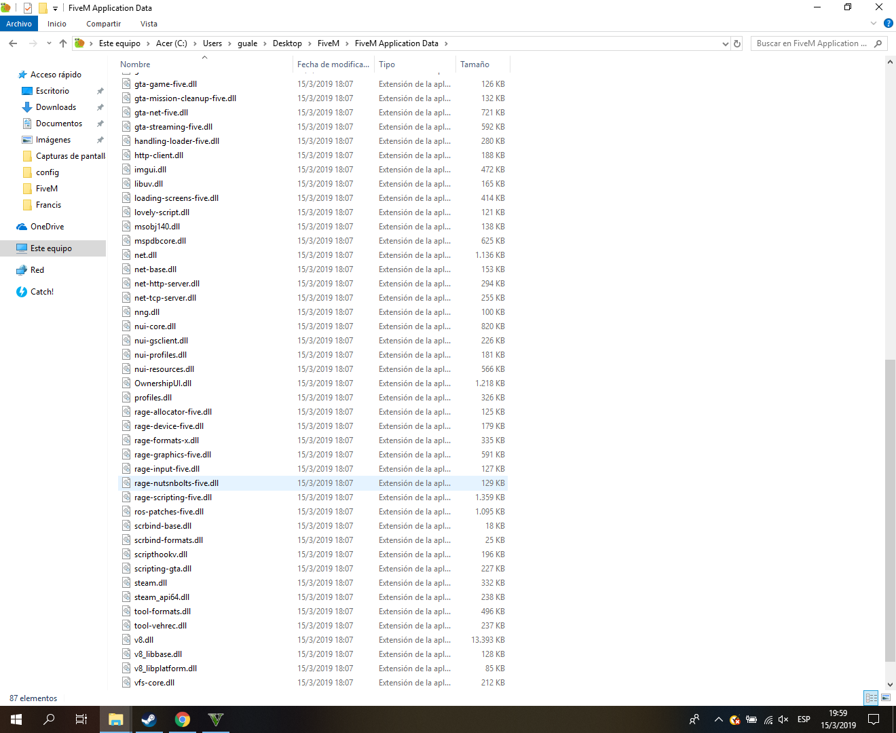Open the Francis folder in sidebar
The width and height of the screenshot is (896, 733).
48,205
